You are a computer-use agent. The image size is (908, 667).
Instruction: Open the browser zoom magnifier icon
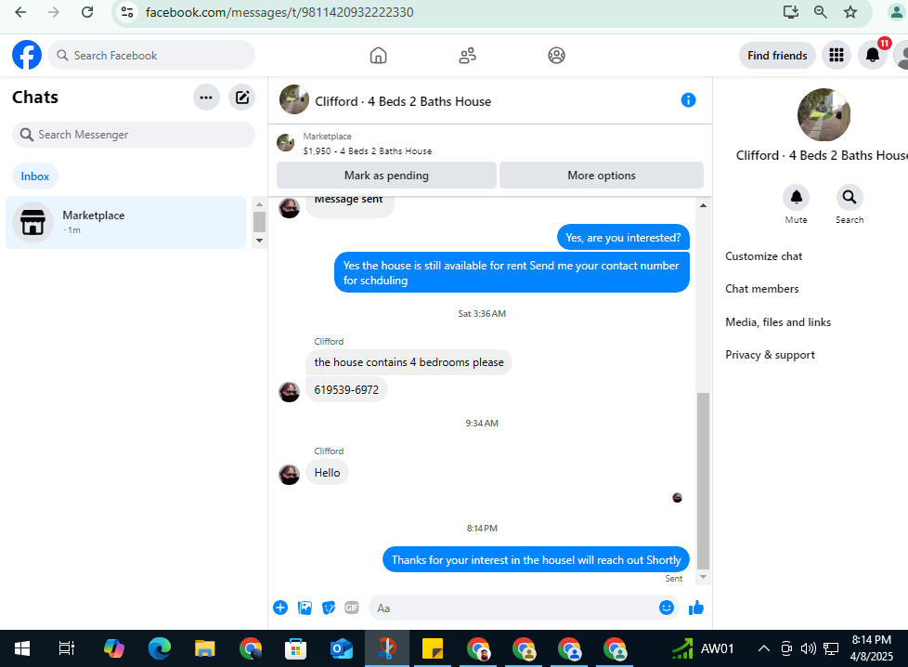click(820, 12)
